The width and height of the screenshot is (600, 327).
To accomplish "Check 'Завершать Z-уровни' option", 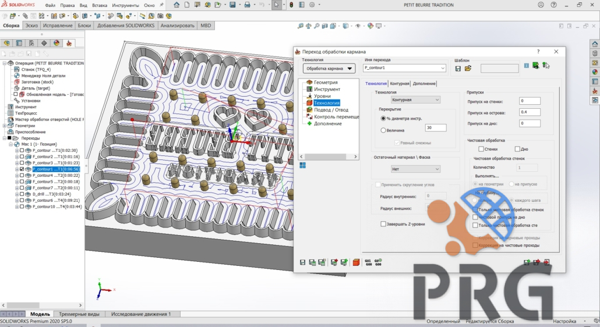I will [x=383, y=224].
